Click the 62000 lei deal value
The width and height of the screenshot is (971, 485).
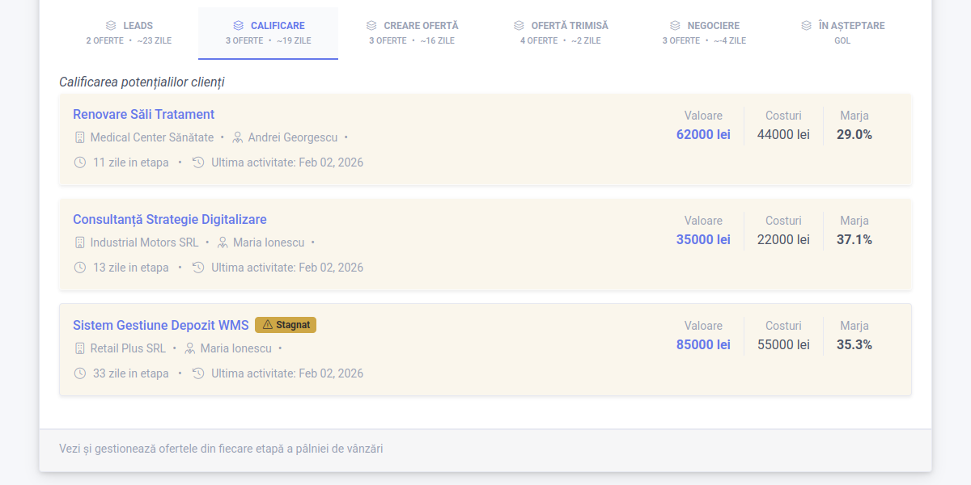[703, 134]
